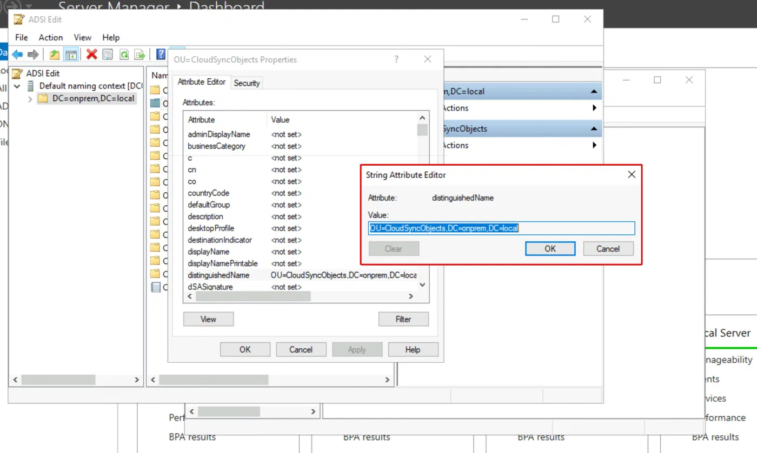Switch to the Security tab
Screen dimensions: 757x453
click(247, 83)
